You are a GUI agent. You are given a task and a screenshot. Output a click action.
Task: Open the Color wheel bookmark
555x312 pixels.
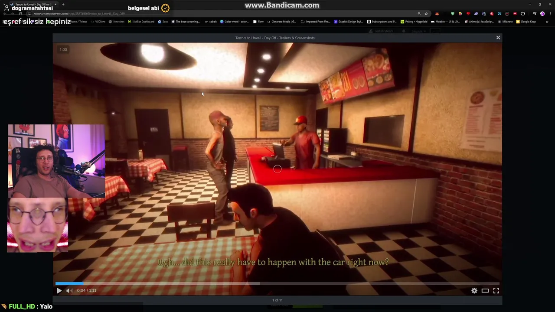(x=234, y=22)
